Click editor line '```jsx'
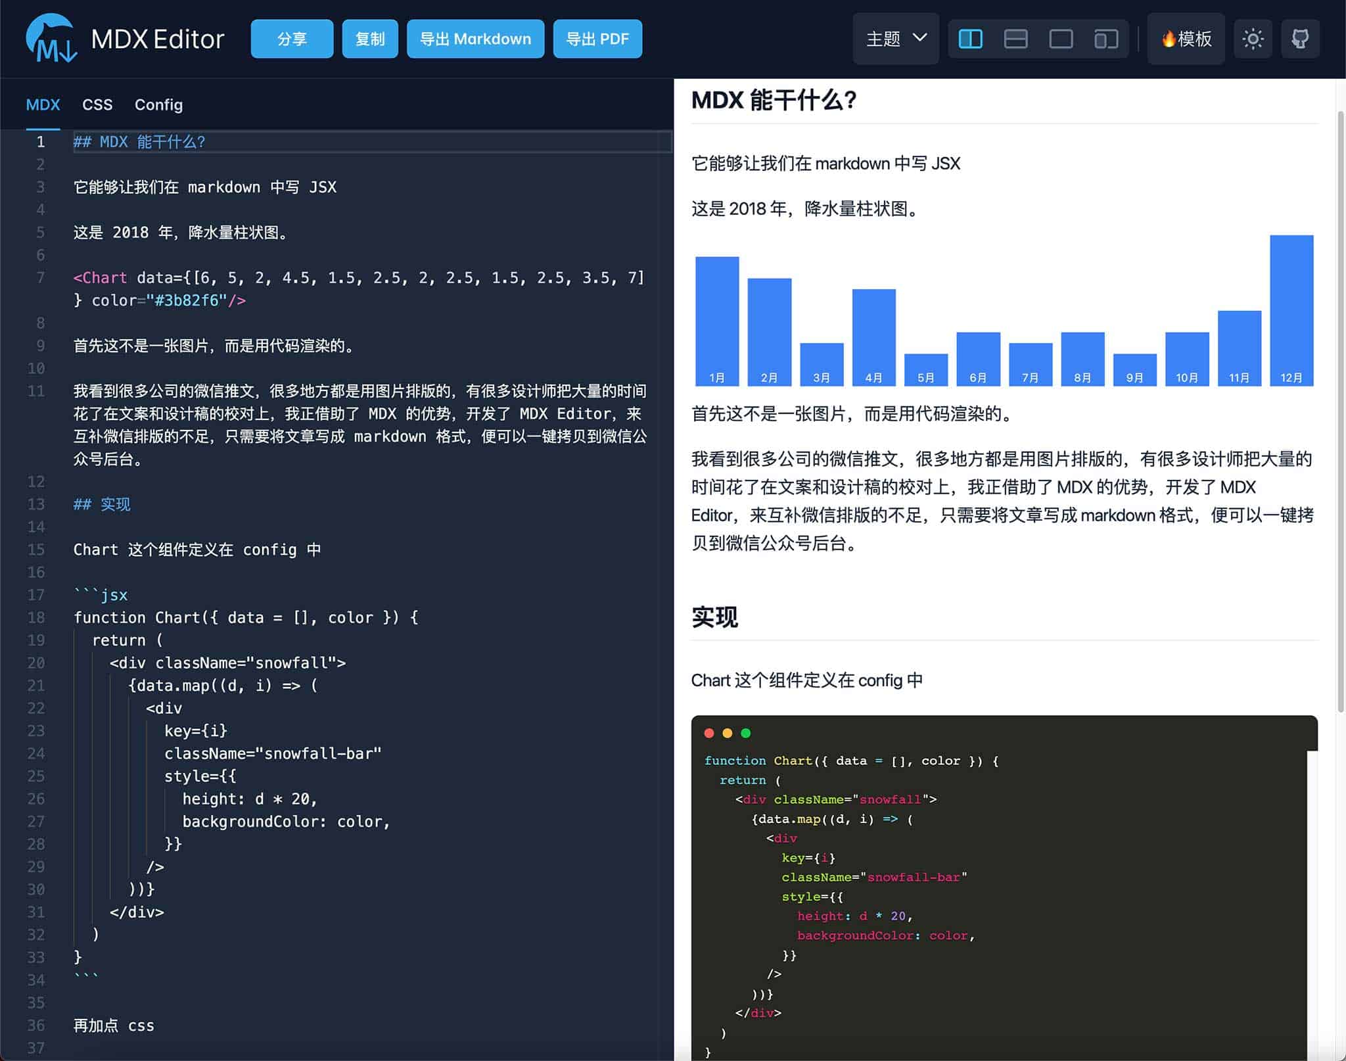This screenshot has width=1346, height=1061. [101, 595]
